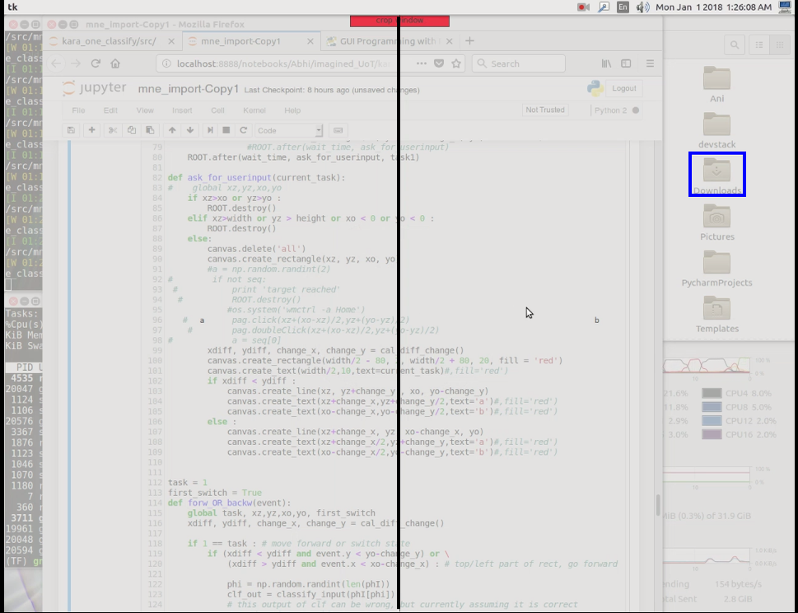
Task: Click the CPU8 color swatch in monitor
Action: (712, 407)
